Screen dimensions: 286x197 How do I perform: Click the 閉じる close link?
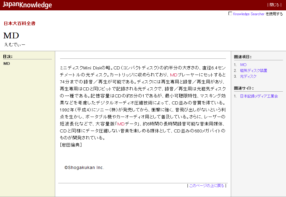pos(274,5)
